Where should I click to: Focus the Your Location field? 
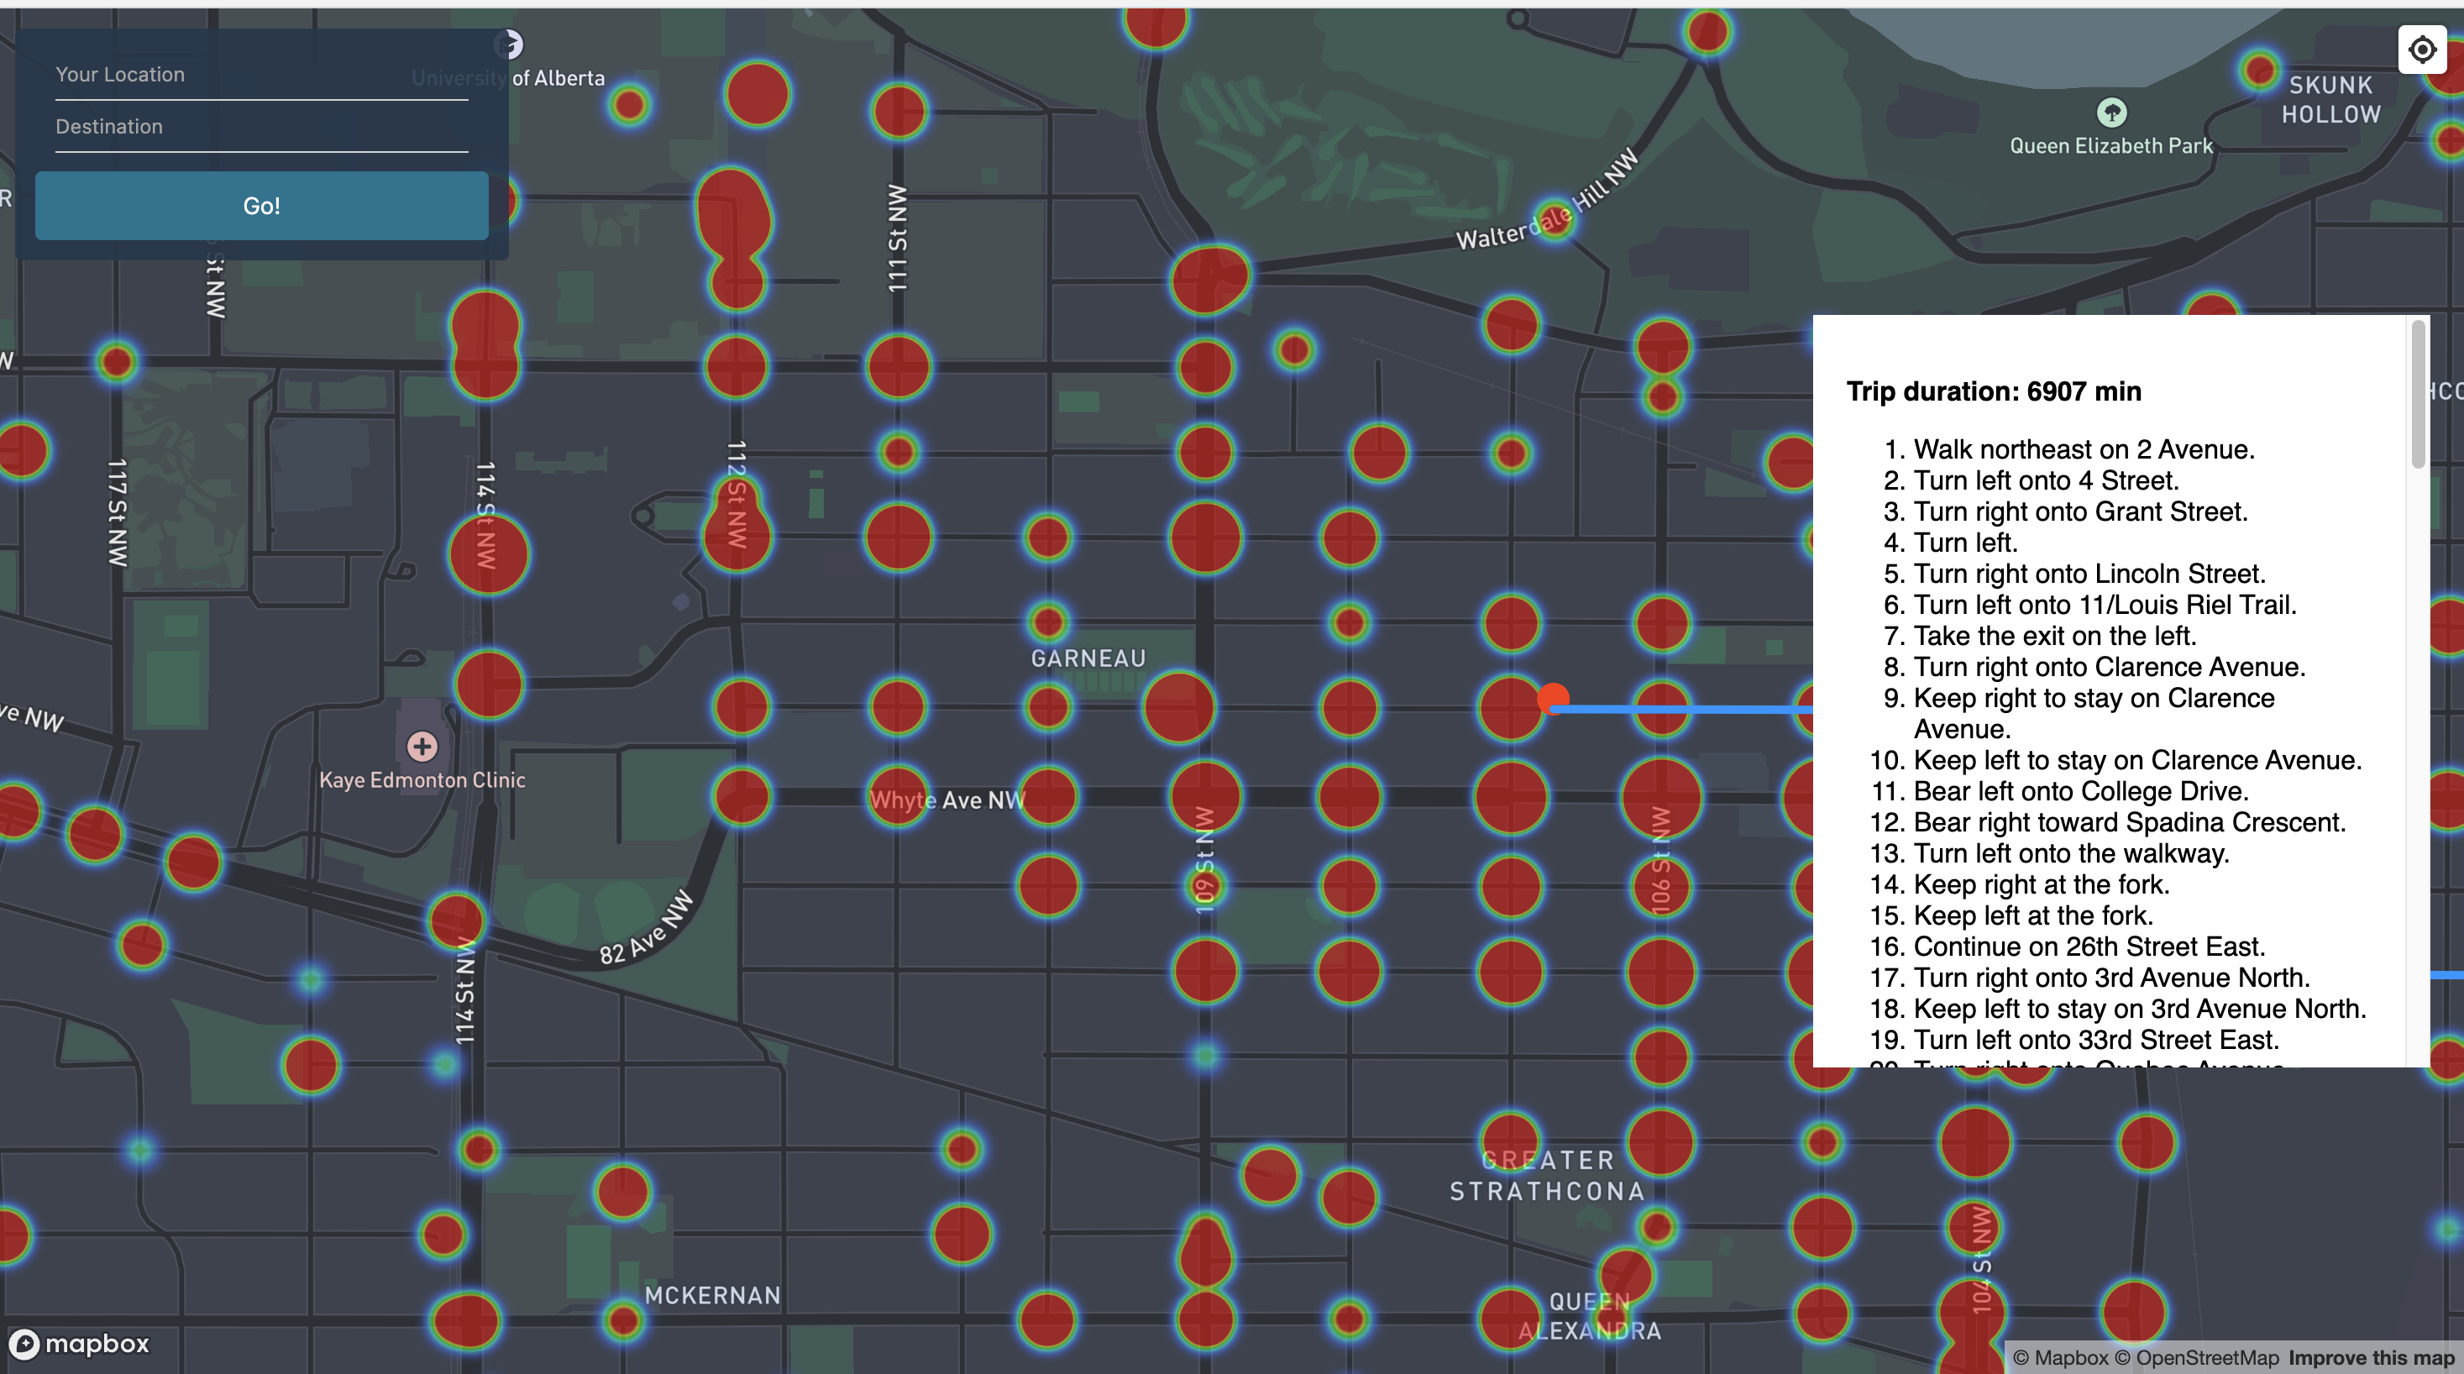click(261, 75)
